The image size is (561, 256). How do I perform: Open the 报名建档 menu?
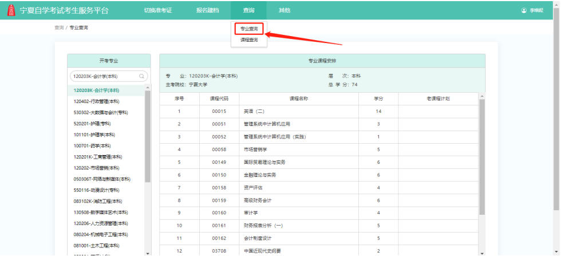click(207, 10)
